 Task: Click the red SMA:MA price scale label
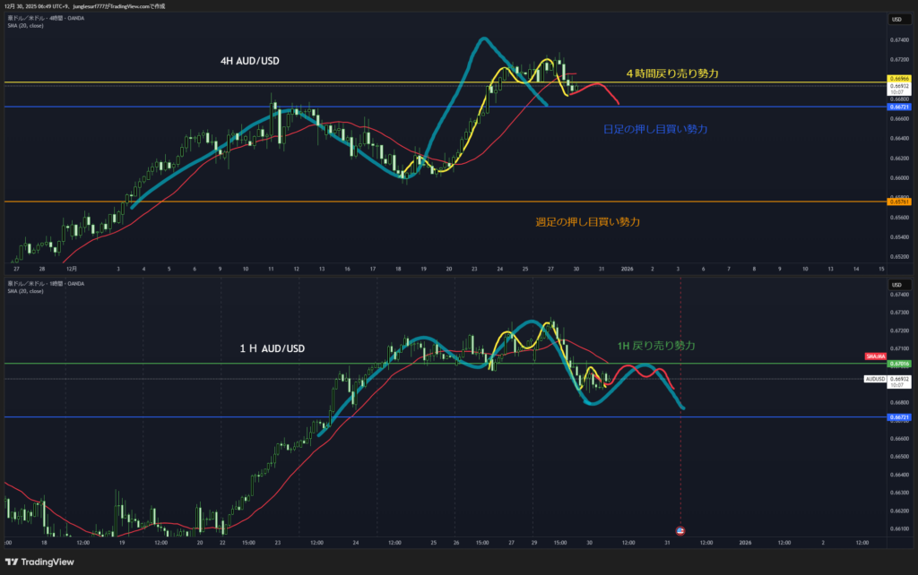pyautogui.click(x=875, y=356)
